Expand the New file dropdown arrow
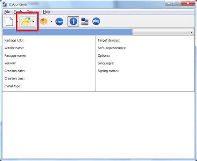This screenshot has width=197, height=161. coord(17,21)
